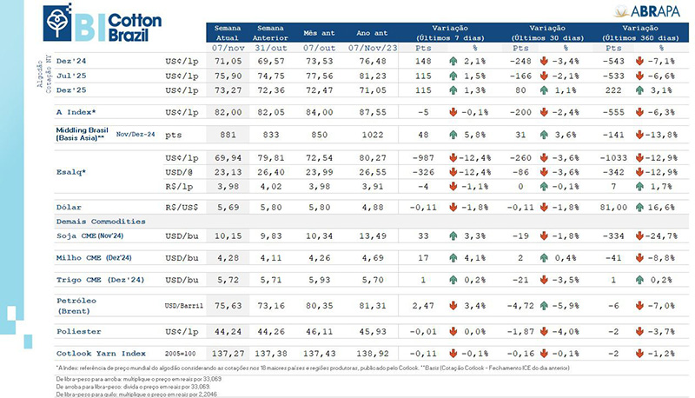The height and width of the screenshot is (398, 695).
Task: Click red arrow beside Petróleo 3,4%
Action: (453, 305)
